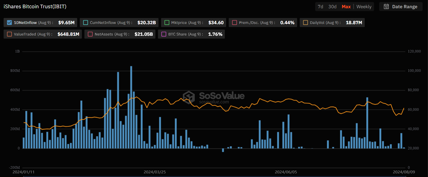Check the BTC Share checkbox
Viewport: 428px width, 177px height.
164,34
